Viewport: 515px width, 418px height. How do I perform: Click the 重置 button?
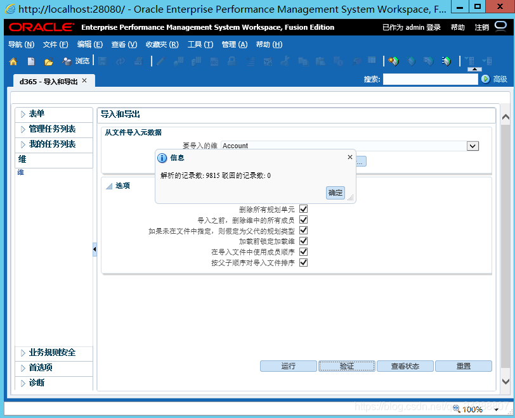pos(464,366)
